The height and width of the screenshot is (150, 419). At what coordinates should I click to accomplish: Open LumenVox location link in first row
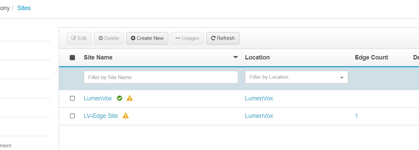tap(259, 98)
